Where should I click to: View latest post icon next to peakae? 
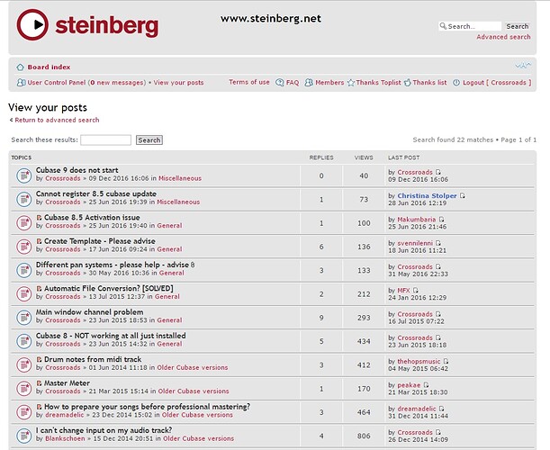tap(426, 385)
